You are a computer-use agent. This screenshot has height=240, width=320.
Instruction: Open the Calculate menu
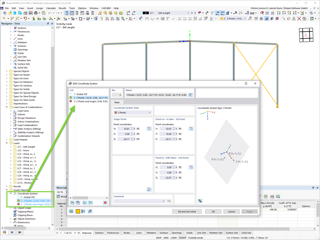[51, 8]
